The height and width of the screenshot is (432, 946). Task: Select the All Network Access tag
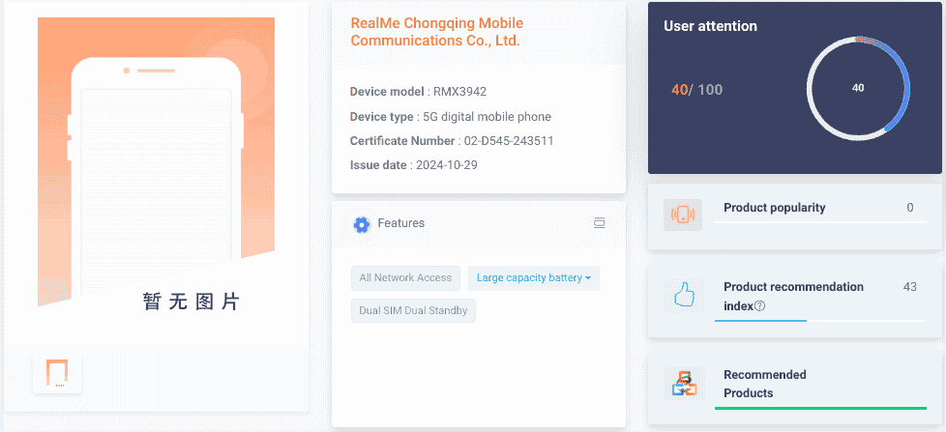pyautogui.click(x=405, y=278)
